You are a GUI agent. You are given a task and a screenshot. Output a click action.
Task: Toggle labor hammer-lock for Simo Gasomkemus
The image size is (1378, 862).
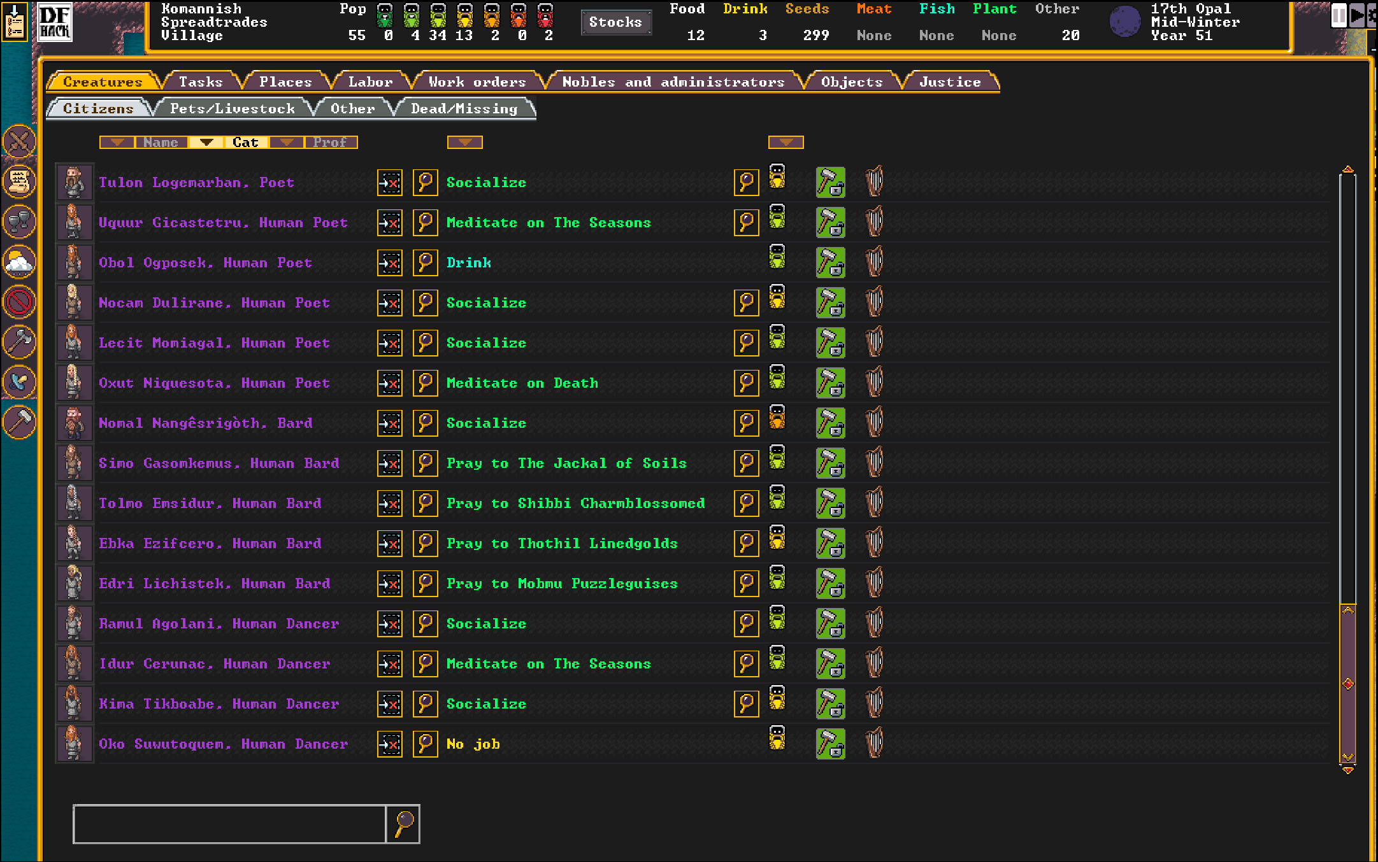830,463
